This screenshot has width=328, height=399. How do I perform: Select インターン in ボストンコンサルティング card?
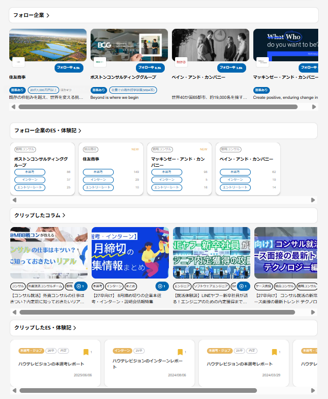point(30,180)
